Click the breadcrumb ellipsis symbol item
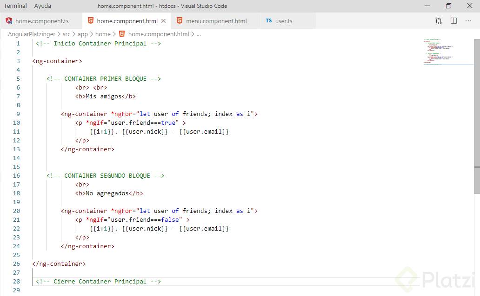 pos(199,34)
